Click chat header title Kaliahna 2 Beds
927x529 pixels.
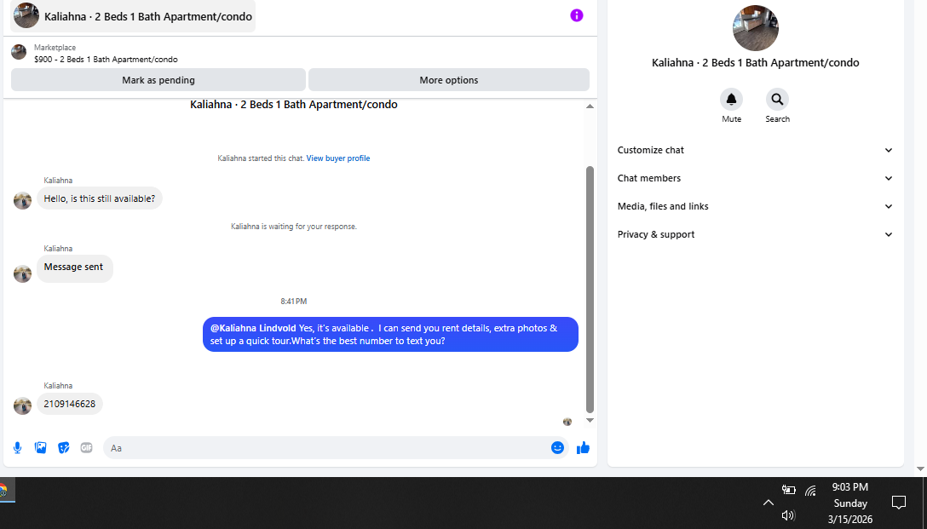(x=148, y=16)
